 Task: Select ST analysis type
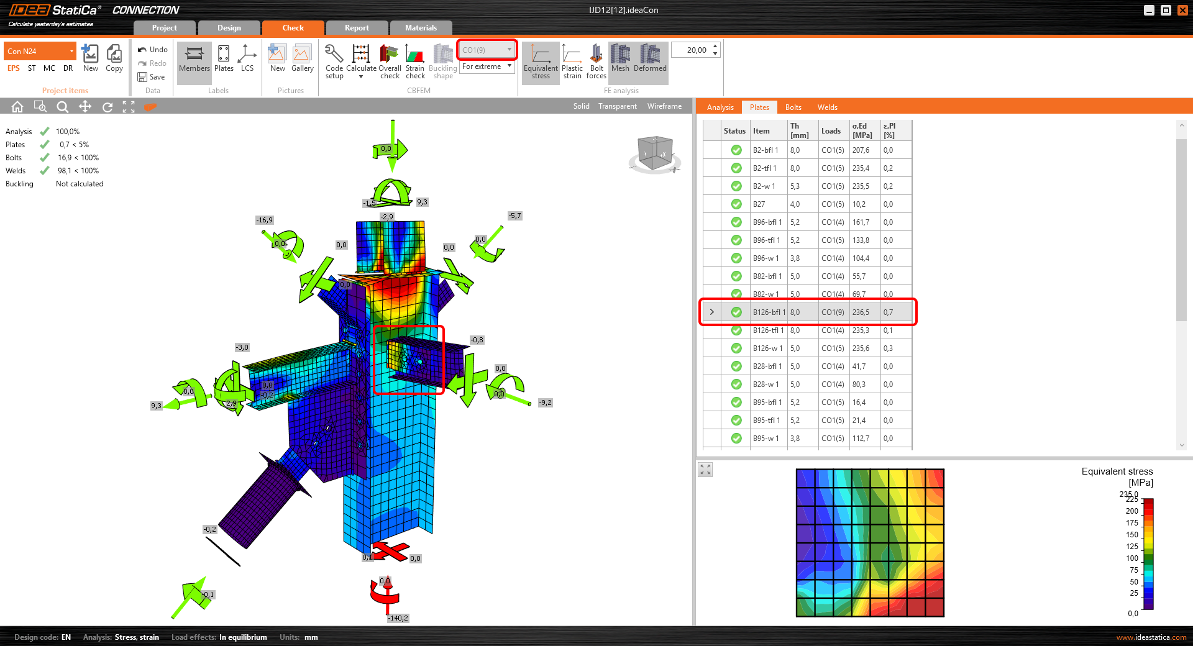32,68
